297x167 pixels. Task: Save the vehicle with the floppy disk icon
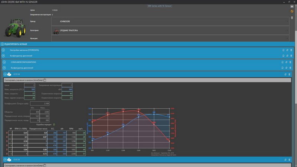pos(292,6)
